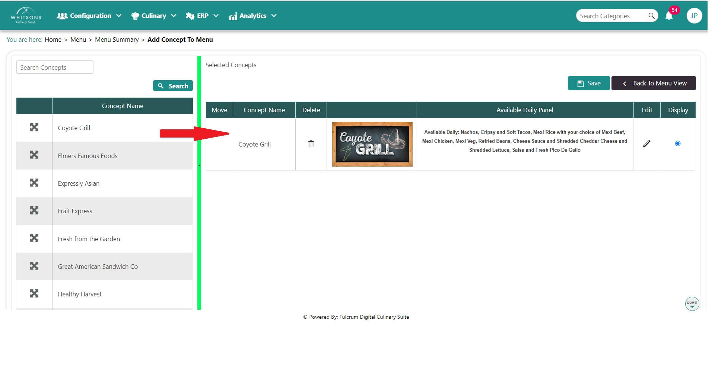Click the notification bell icon
Image resolution: width=715 pixels, height=381 pixels.
(x=669, y=16)
